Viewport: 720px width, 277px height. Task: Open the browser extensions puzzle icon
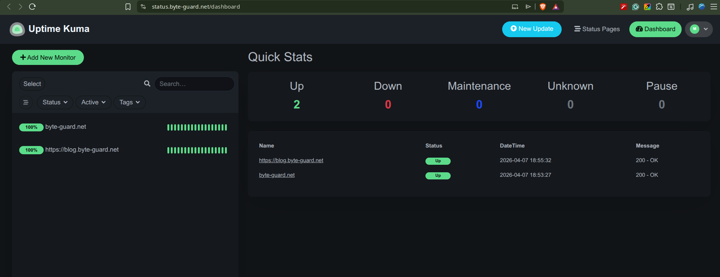[x=659, y=7]
